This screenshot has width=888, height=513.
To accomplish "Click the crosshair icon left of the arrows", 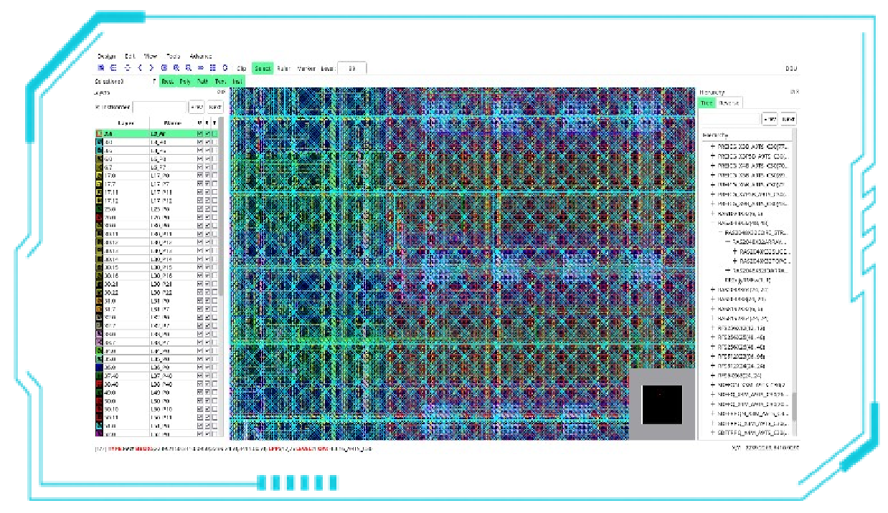I will (x=127, y=68).
